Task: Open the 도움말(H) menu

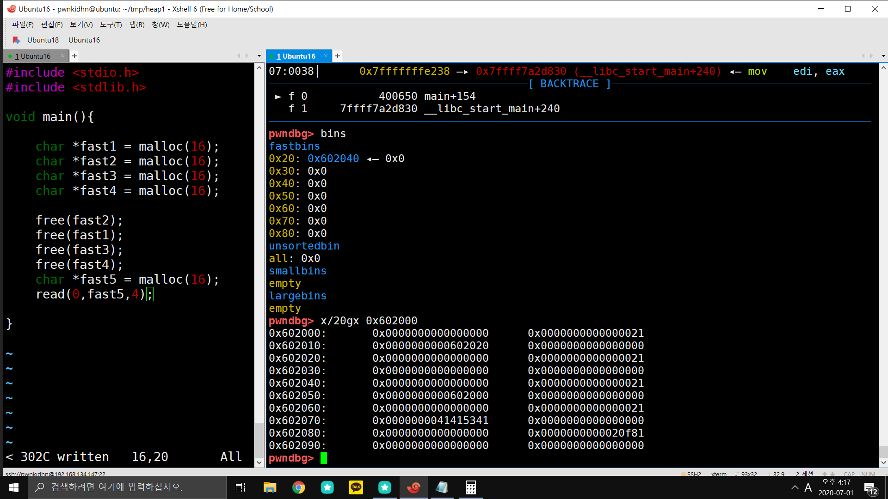Action: click(192, 24)
